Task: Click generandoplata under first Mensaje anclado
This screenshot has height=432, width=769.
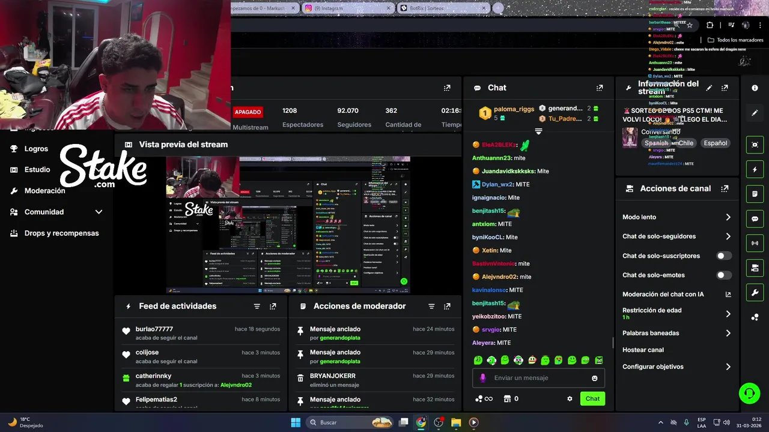Action: coord(340,338)
